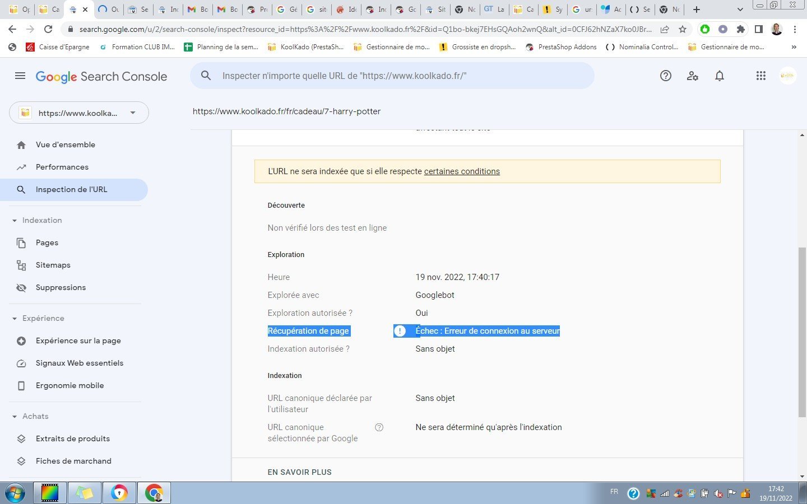Switch to the "Ide" browser tab
This screenshot has width=807, height=504.
[x=346, y=10]
